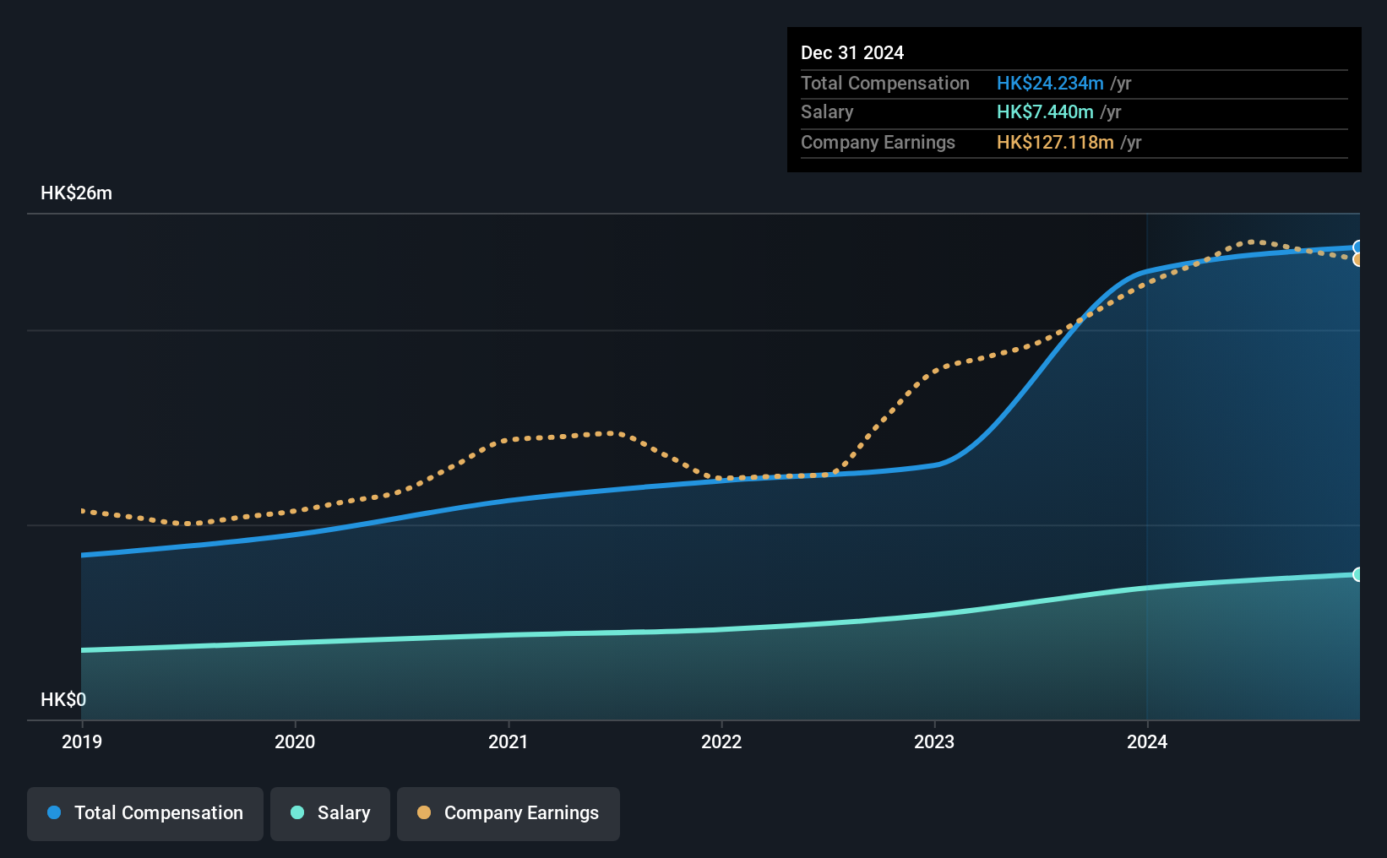Toggle the Company Earnings legend button
The height and width of the screenshot is (858, 1387).
tap(509, 813)
